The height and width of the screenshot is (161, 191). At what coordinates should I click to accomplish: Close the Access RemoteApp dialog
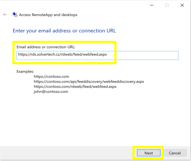(x=182, y=5)
